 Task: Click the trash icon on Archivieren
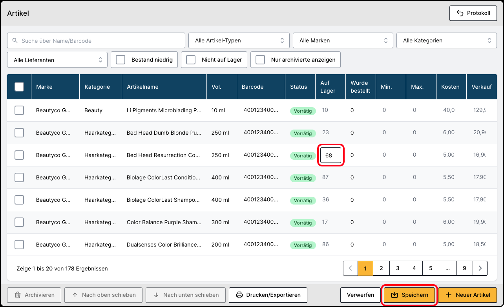click(18, 295)
